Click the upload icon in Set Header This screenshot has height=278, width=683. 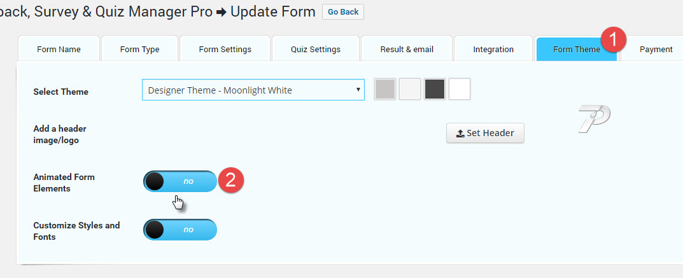point(460,134)
